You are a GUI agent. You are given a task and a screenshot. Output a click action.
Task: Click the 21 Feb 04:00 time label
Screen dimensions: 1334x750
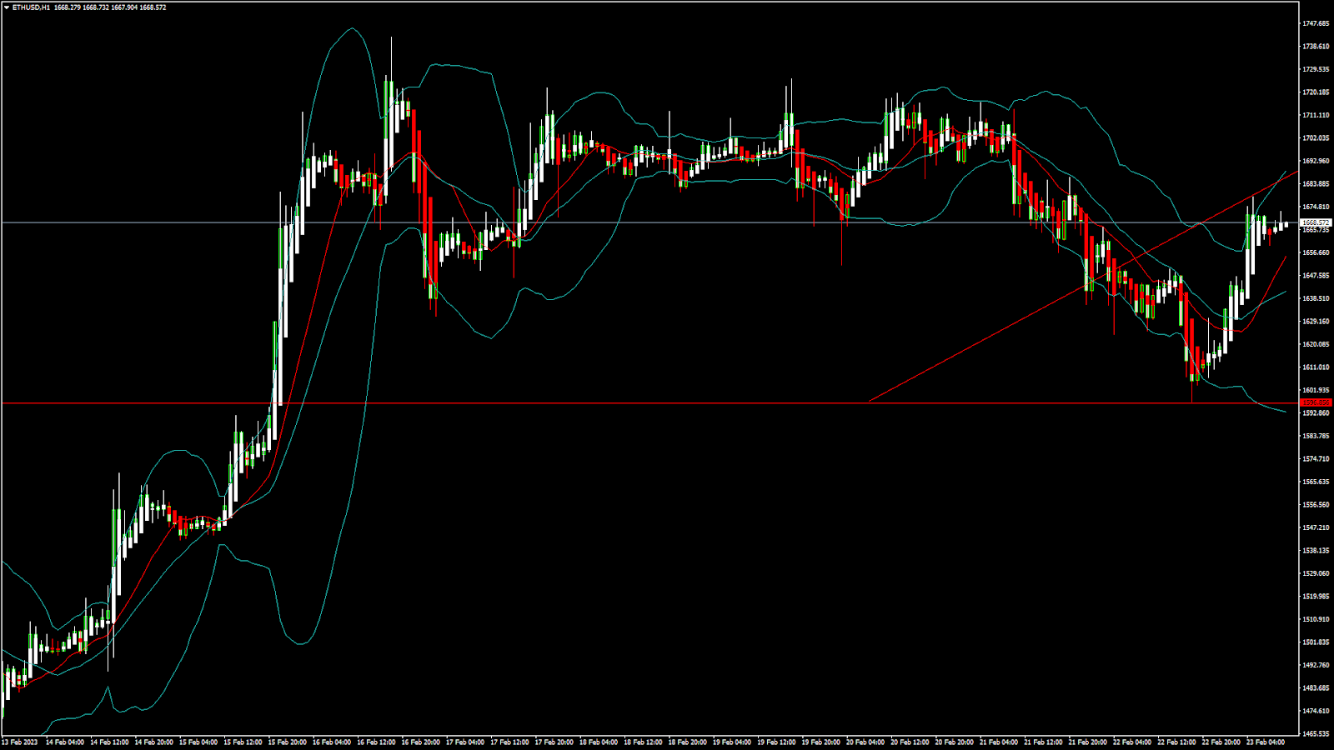coord(998,742)
